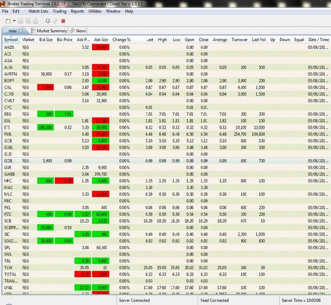Select the SCB symbol row
Viewport: 331px width, 305px height.
click(x=167, y=221)
